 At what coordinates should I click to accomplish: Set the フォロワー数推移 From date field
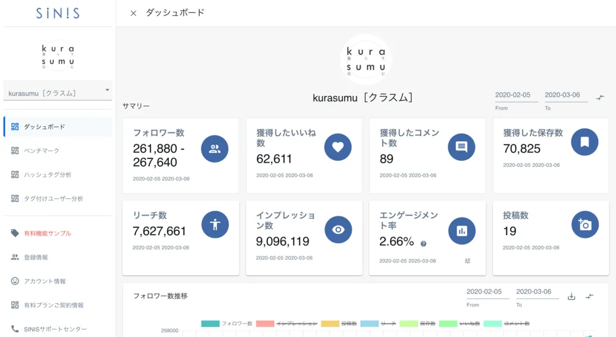click(487, 292)
